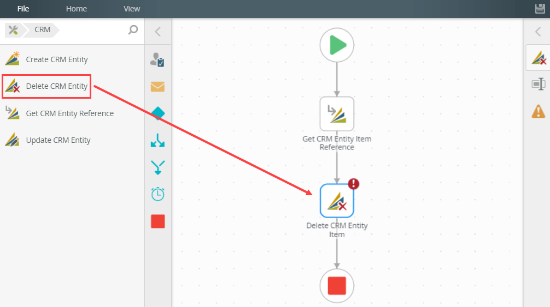The image size is (550, 307).
Task: Select the Decision diamond icon
Action: (x=158, y=113)
